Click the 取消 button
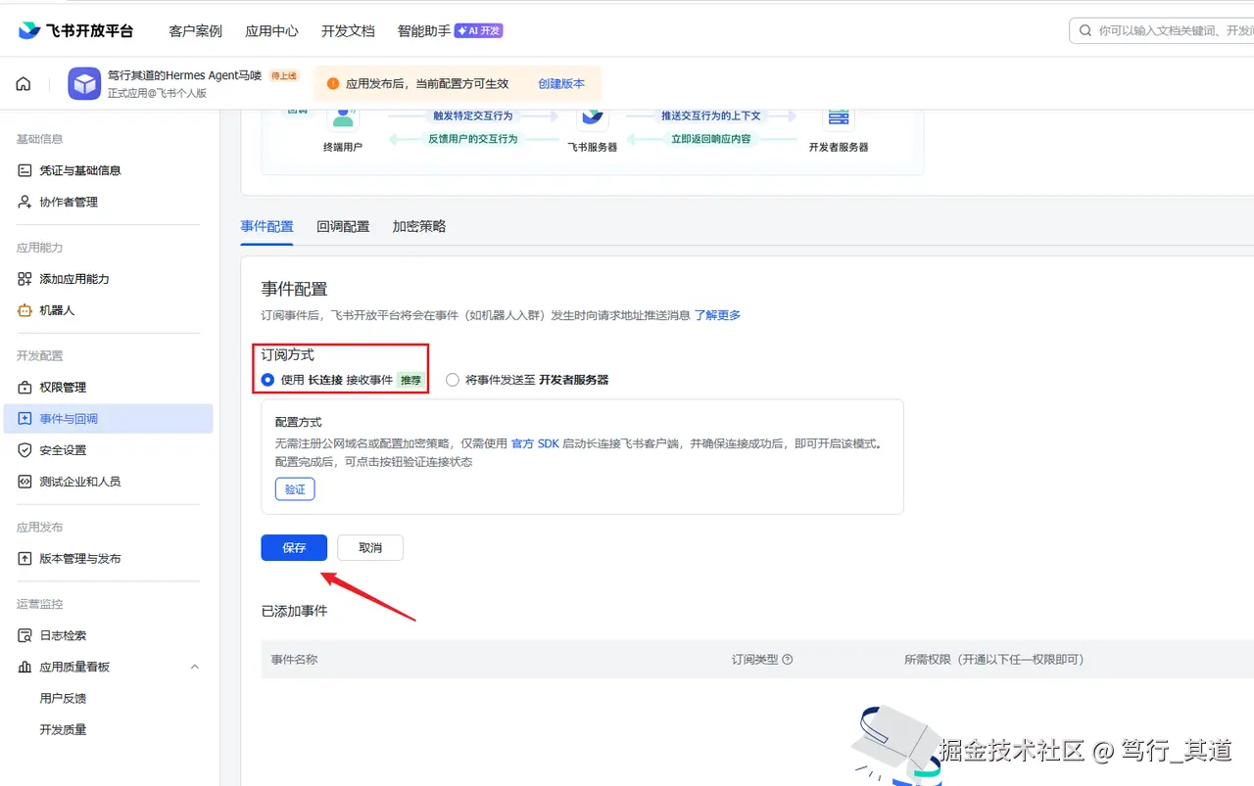 [x=370, y=548]
